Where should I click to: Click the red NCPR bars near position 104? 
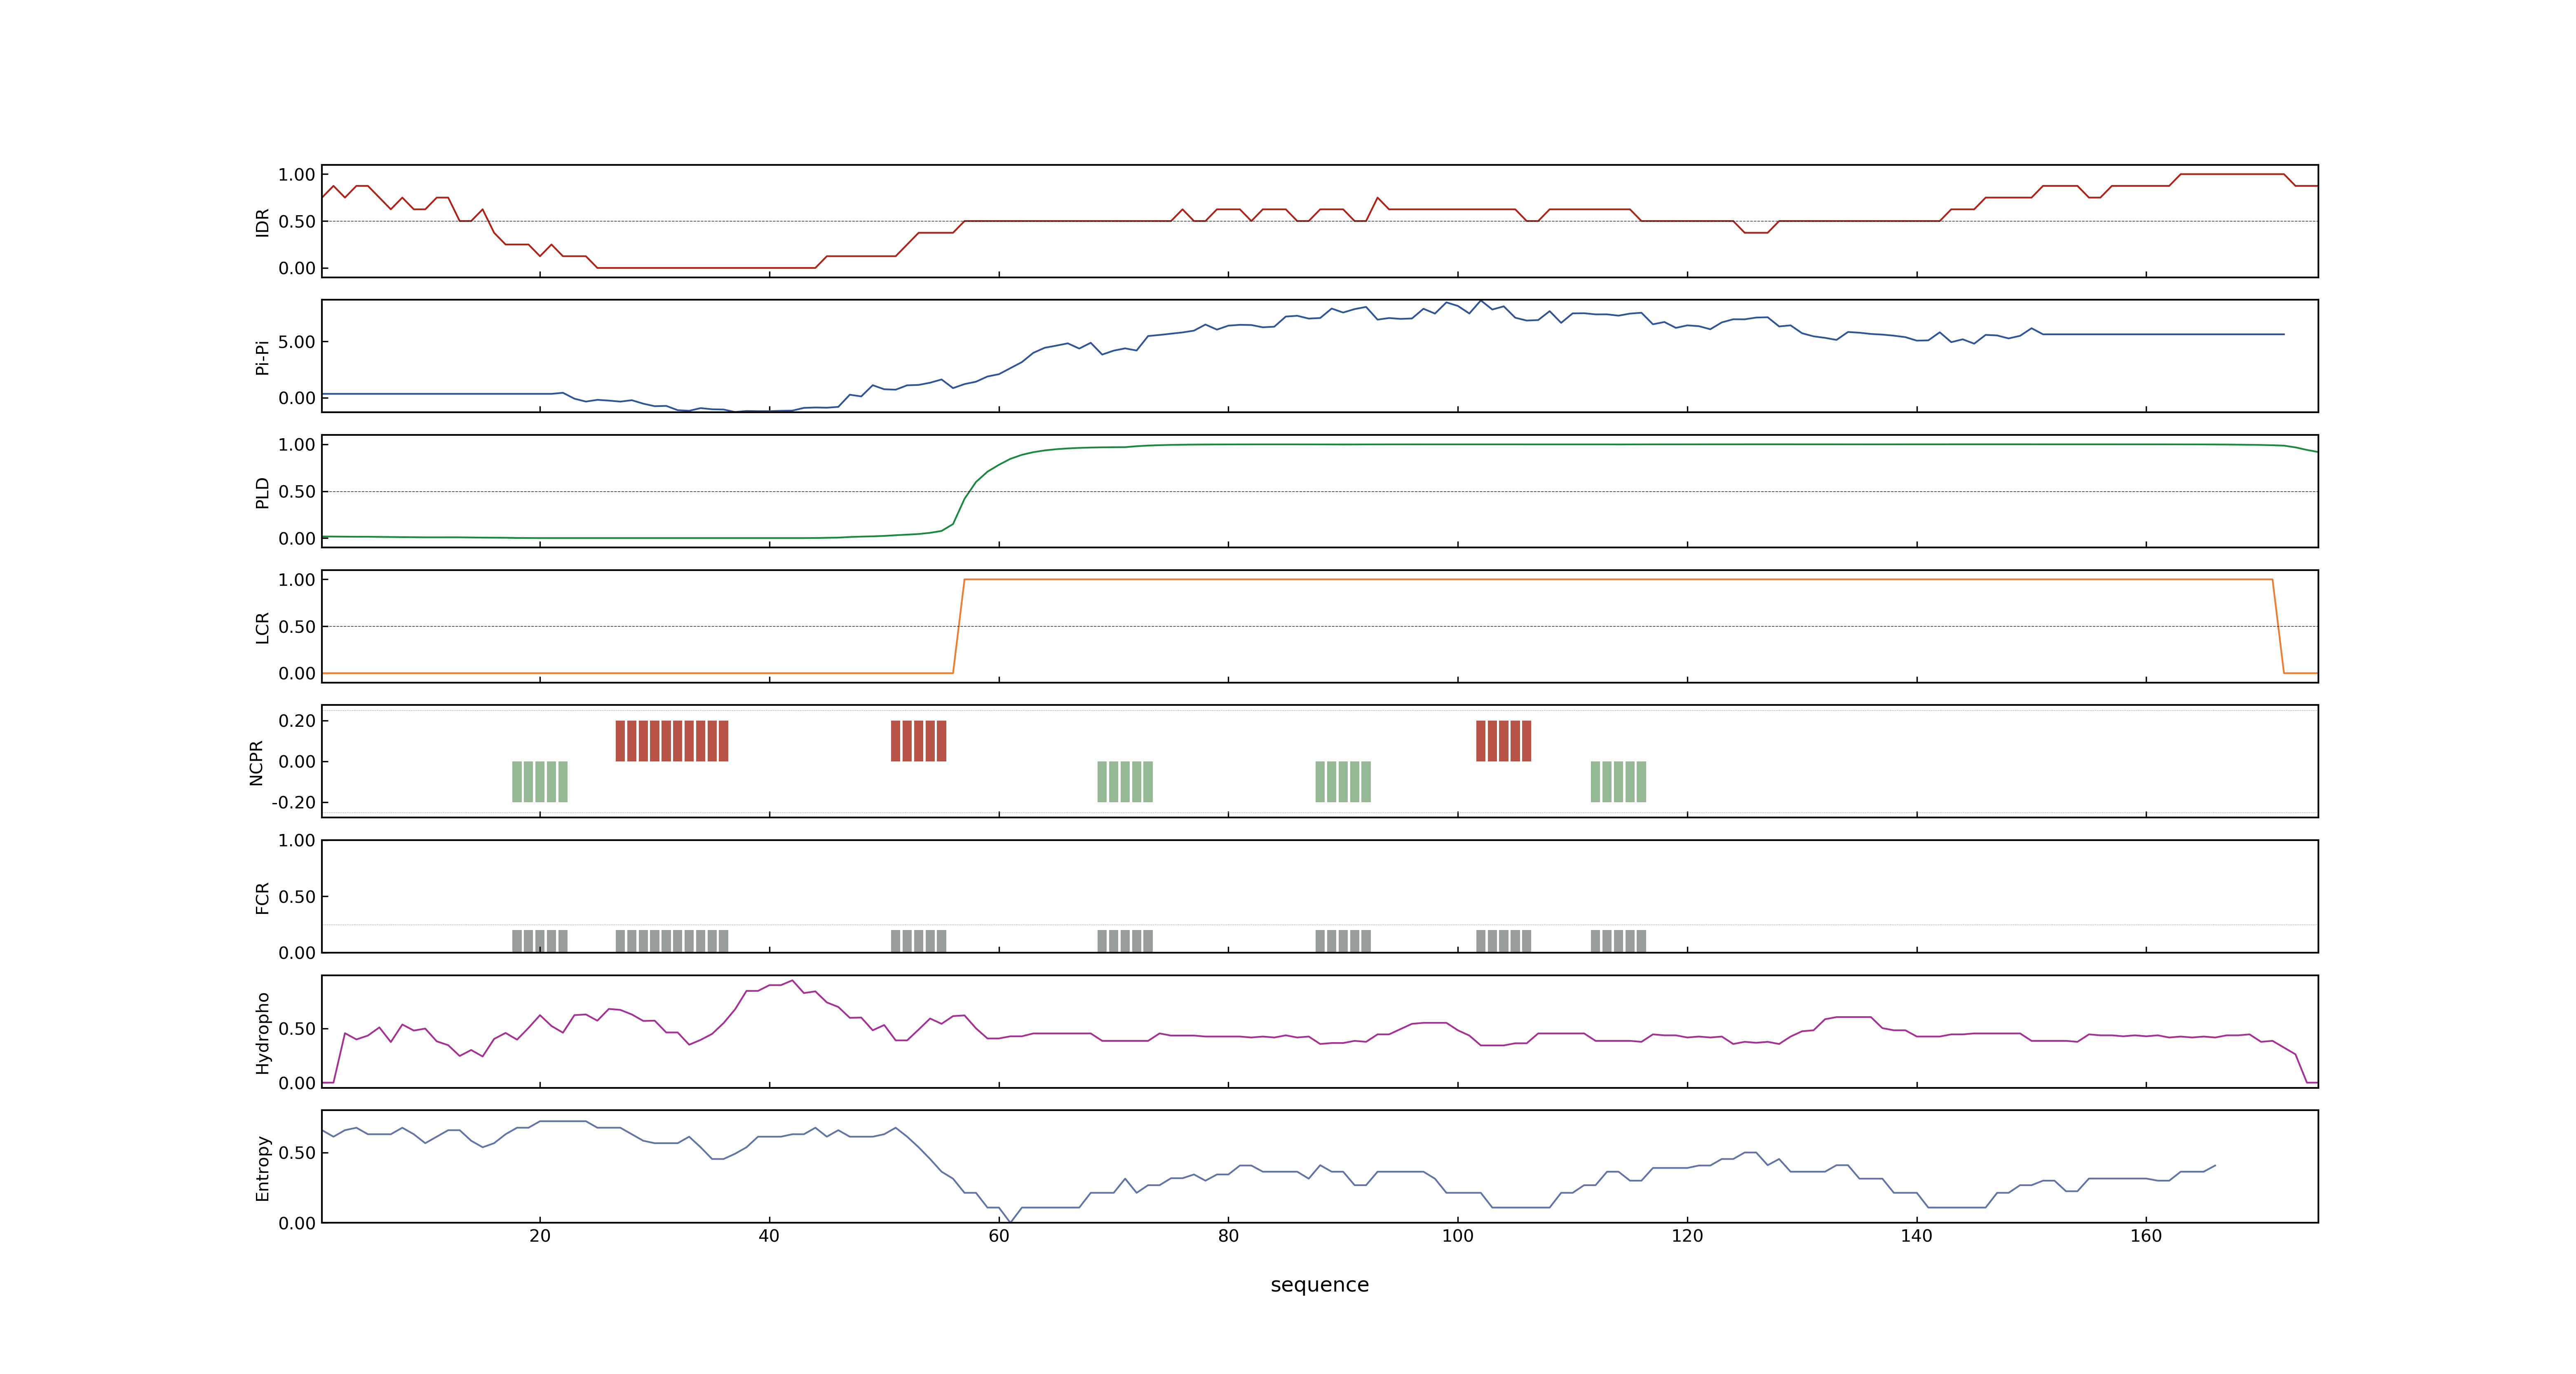click(x=1503, y=741)
